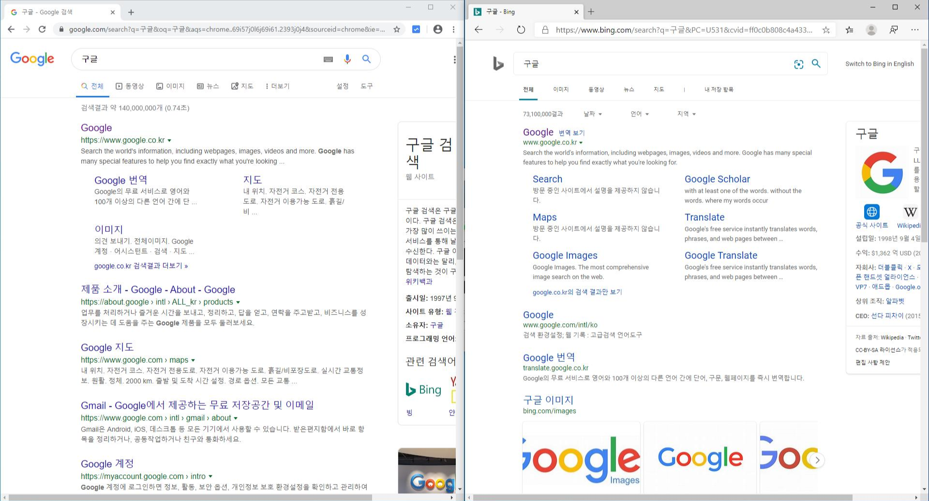Click Switch to Bing in English
Screen dimensions: 929x501
(x=880, y=64)
